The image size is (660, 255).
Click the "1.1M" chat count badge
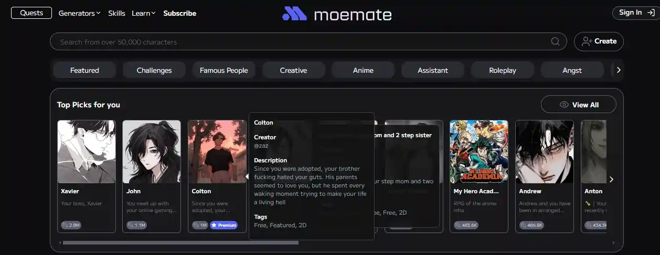(x=137, y=225)
